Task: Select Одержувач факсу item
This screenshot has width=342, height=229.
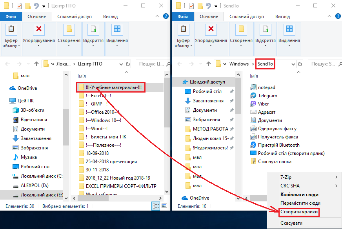Action: click(x=277, y=129)
